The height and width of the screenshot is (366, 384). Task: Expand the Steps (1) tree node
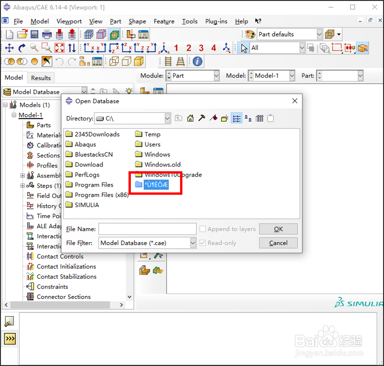coord(22,186)
